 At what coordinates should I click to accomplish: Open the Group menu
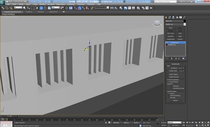[21, 4]
